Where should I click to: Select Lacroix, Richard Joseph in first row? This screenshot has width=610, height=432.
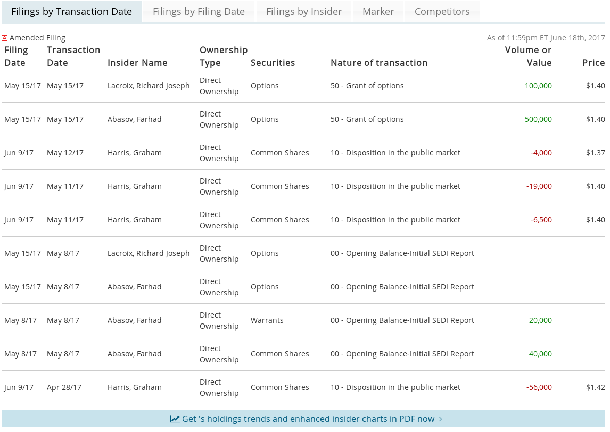149,86
